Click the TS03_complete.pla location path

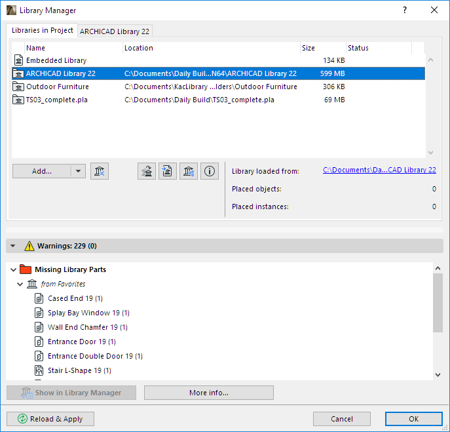[200, 100]
